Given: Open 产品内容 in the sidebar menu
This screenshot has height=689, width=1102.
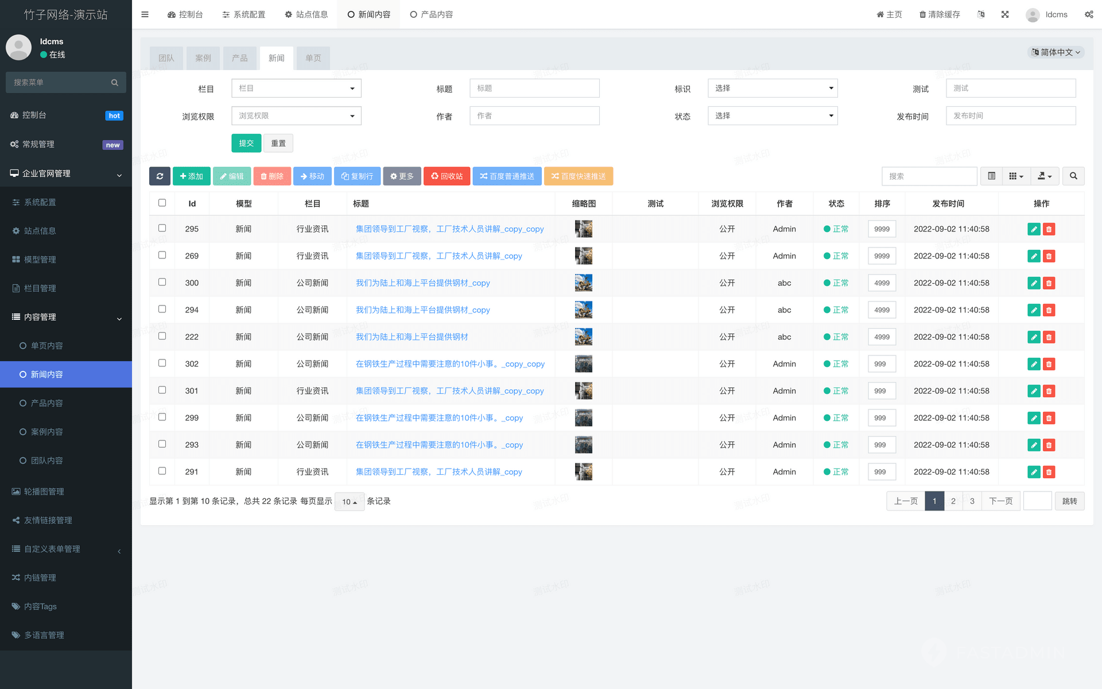Looking at the screenshot, I should [47, 403].
